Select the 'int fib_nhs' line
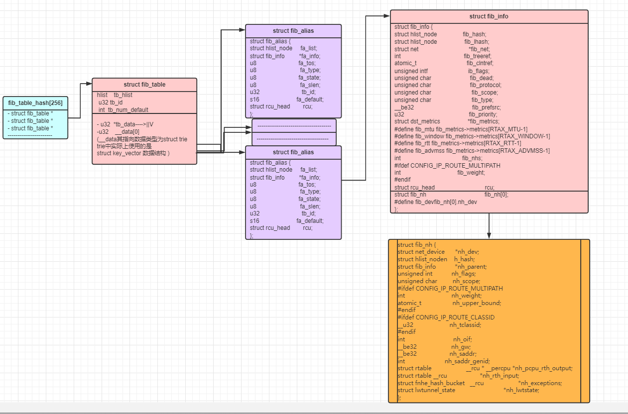The image size is (628, 414). coord(438,158)
